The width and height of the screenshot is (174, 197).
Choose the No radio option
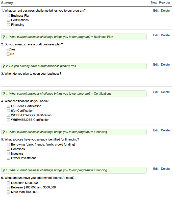tap(8, 54)
